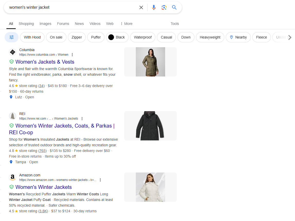This screenshot has height=221, width=295.
Task: Click 'Items up to 30% off' text
Action: tap(60, 156)
